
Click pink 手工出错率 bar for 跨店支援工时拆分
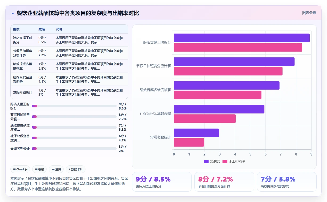pyautogui.click(x=238, y=47)
